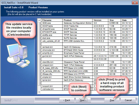Cancel the InstallShield wizard
The width and height of the screenshot is (139, 105).
pyautogui.click(x=128, y=100)
